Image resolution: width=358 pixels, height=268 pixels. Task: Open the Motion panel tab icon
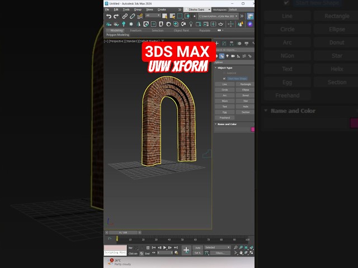(239, 44)
